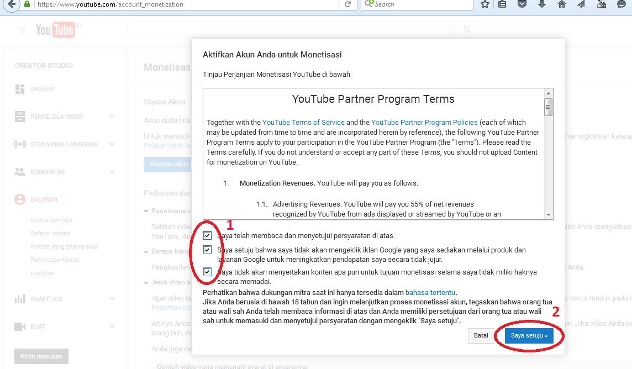Open YouTube hamburger guide menu

[x=23, y=30]
